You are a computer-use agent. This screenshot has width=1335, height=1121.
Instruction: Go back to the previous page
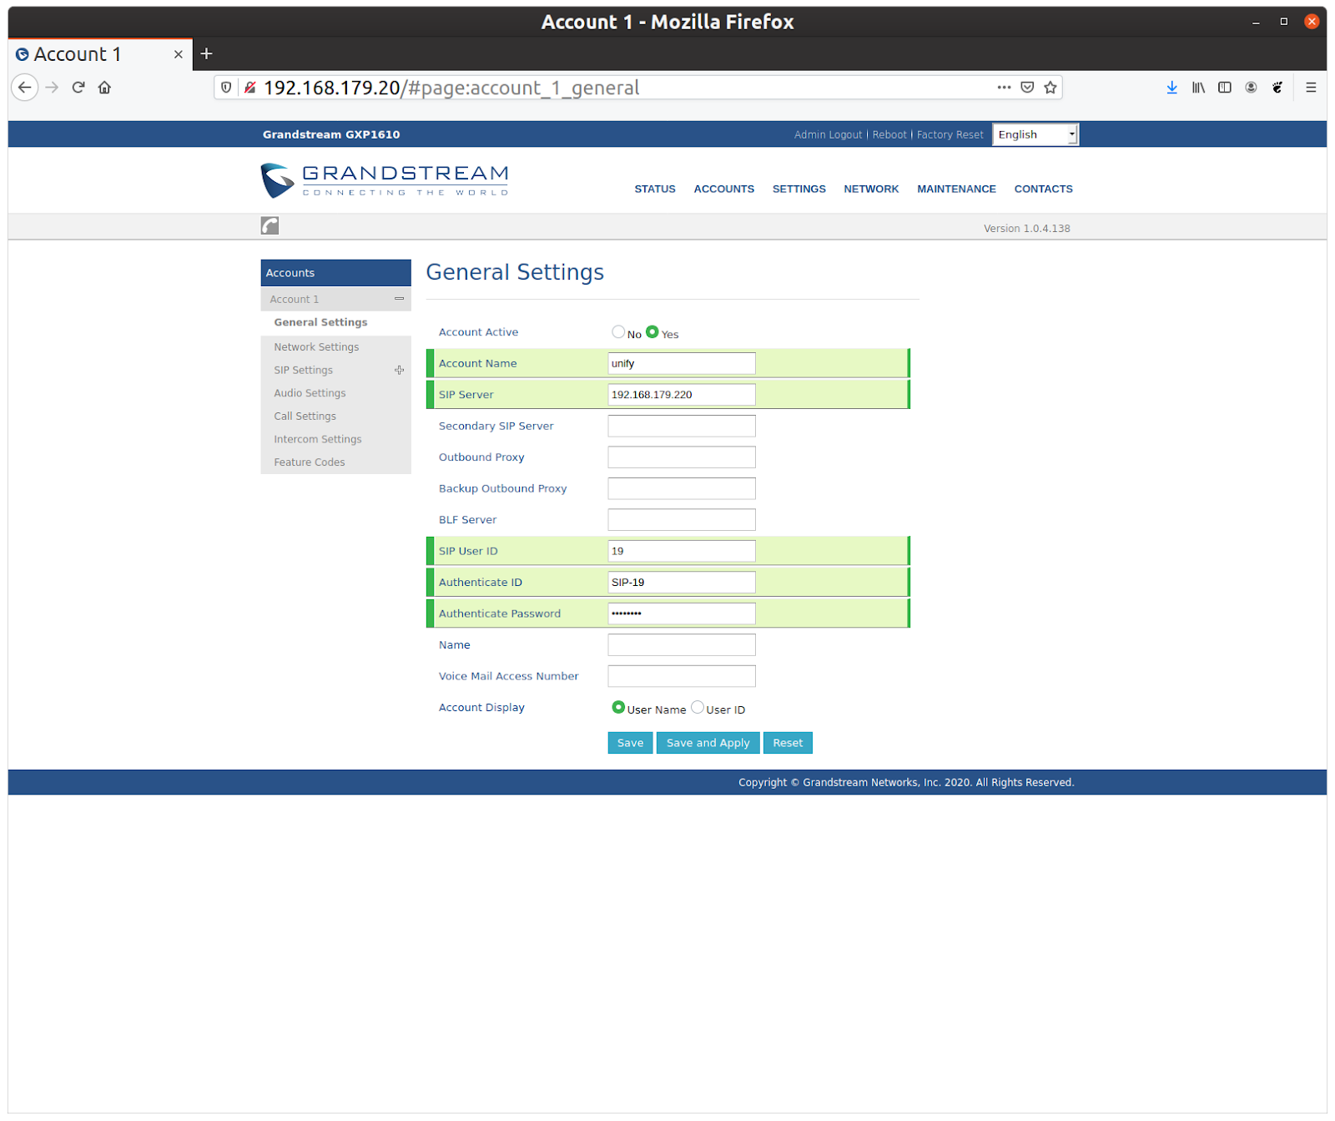(25, 88)
